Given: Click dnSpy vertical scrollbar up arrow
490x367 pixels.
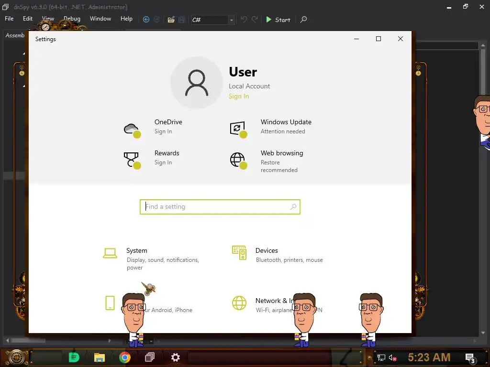Looking at the screenshot, I should pos(483,45).
